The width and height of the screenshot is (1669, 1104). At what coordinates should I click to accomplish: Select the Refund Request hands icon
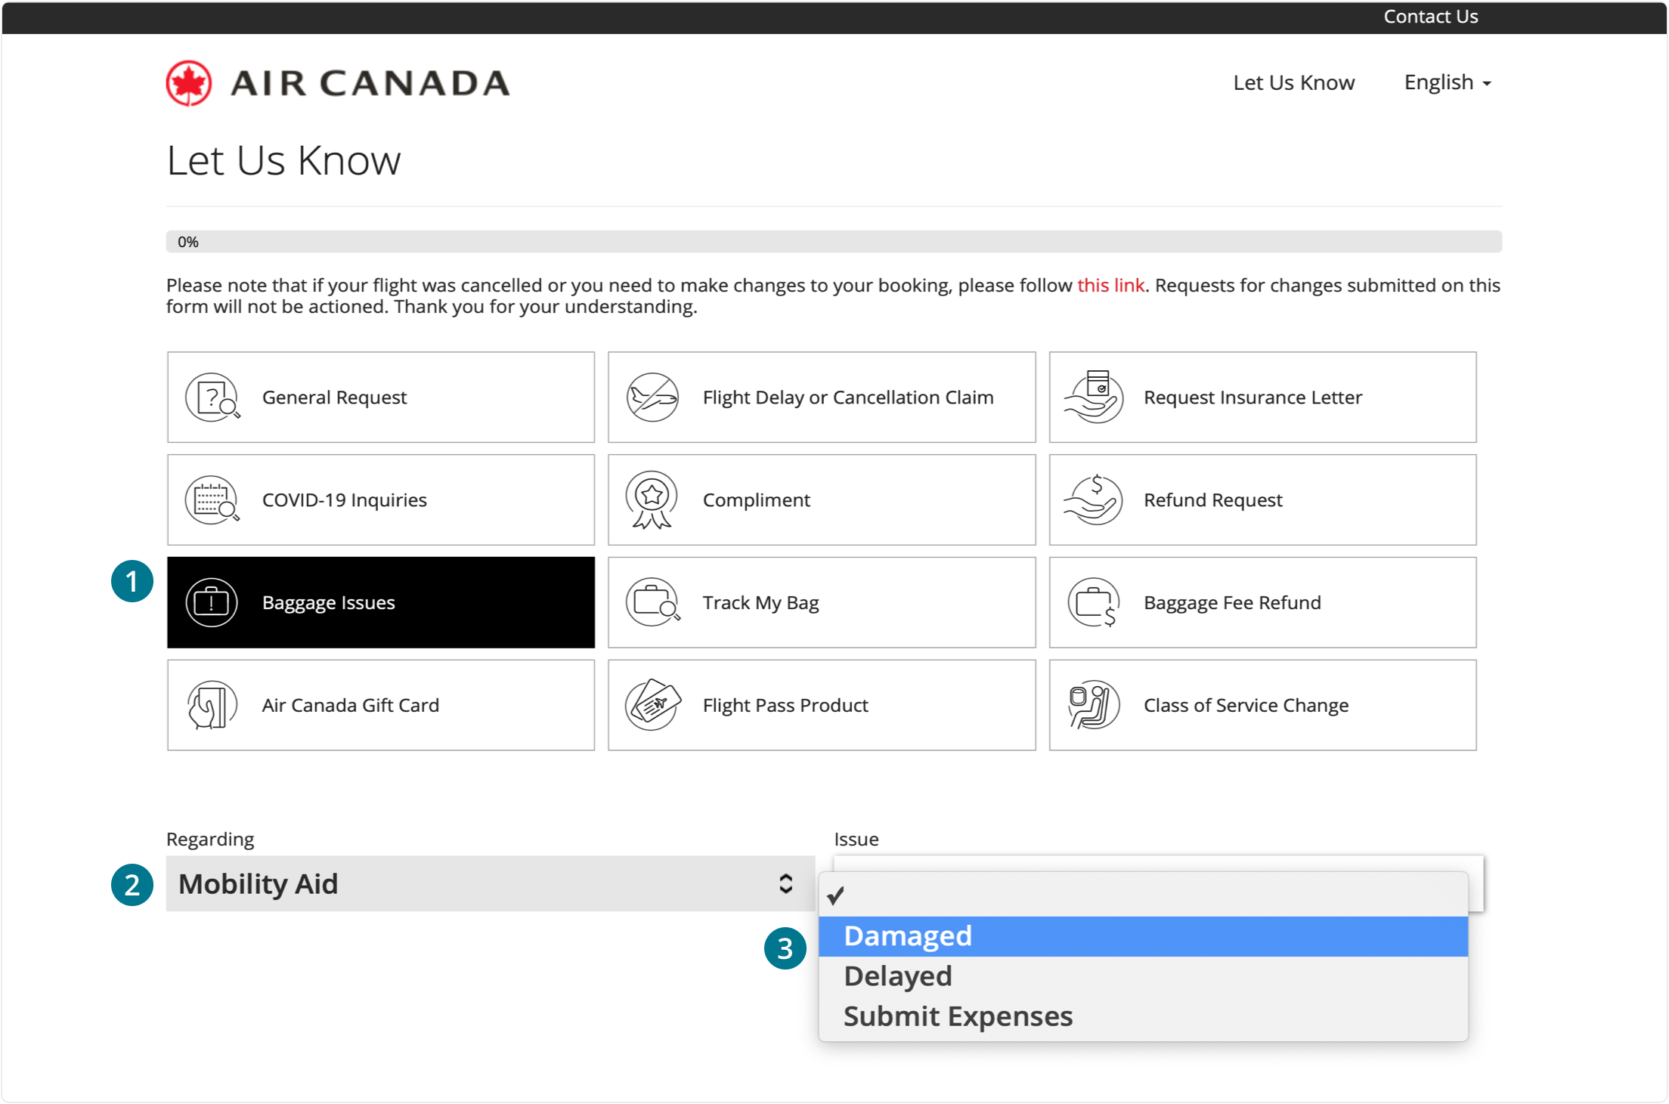click(1091, 499)
